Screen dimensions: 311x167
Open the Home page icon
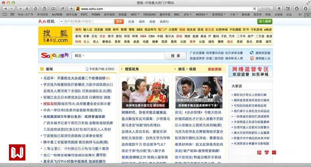pos(35,9)
